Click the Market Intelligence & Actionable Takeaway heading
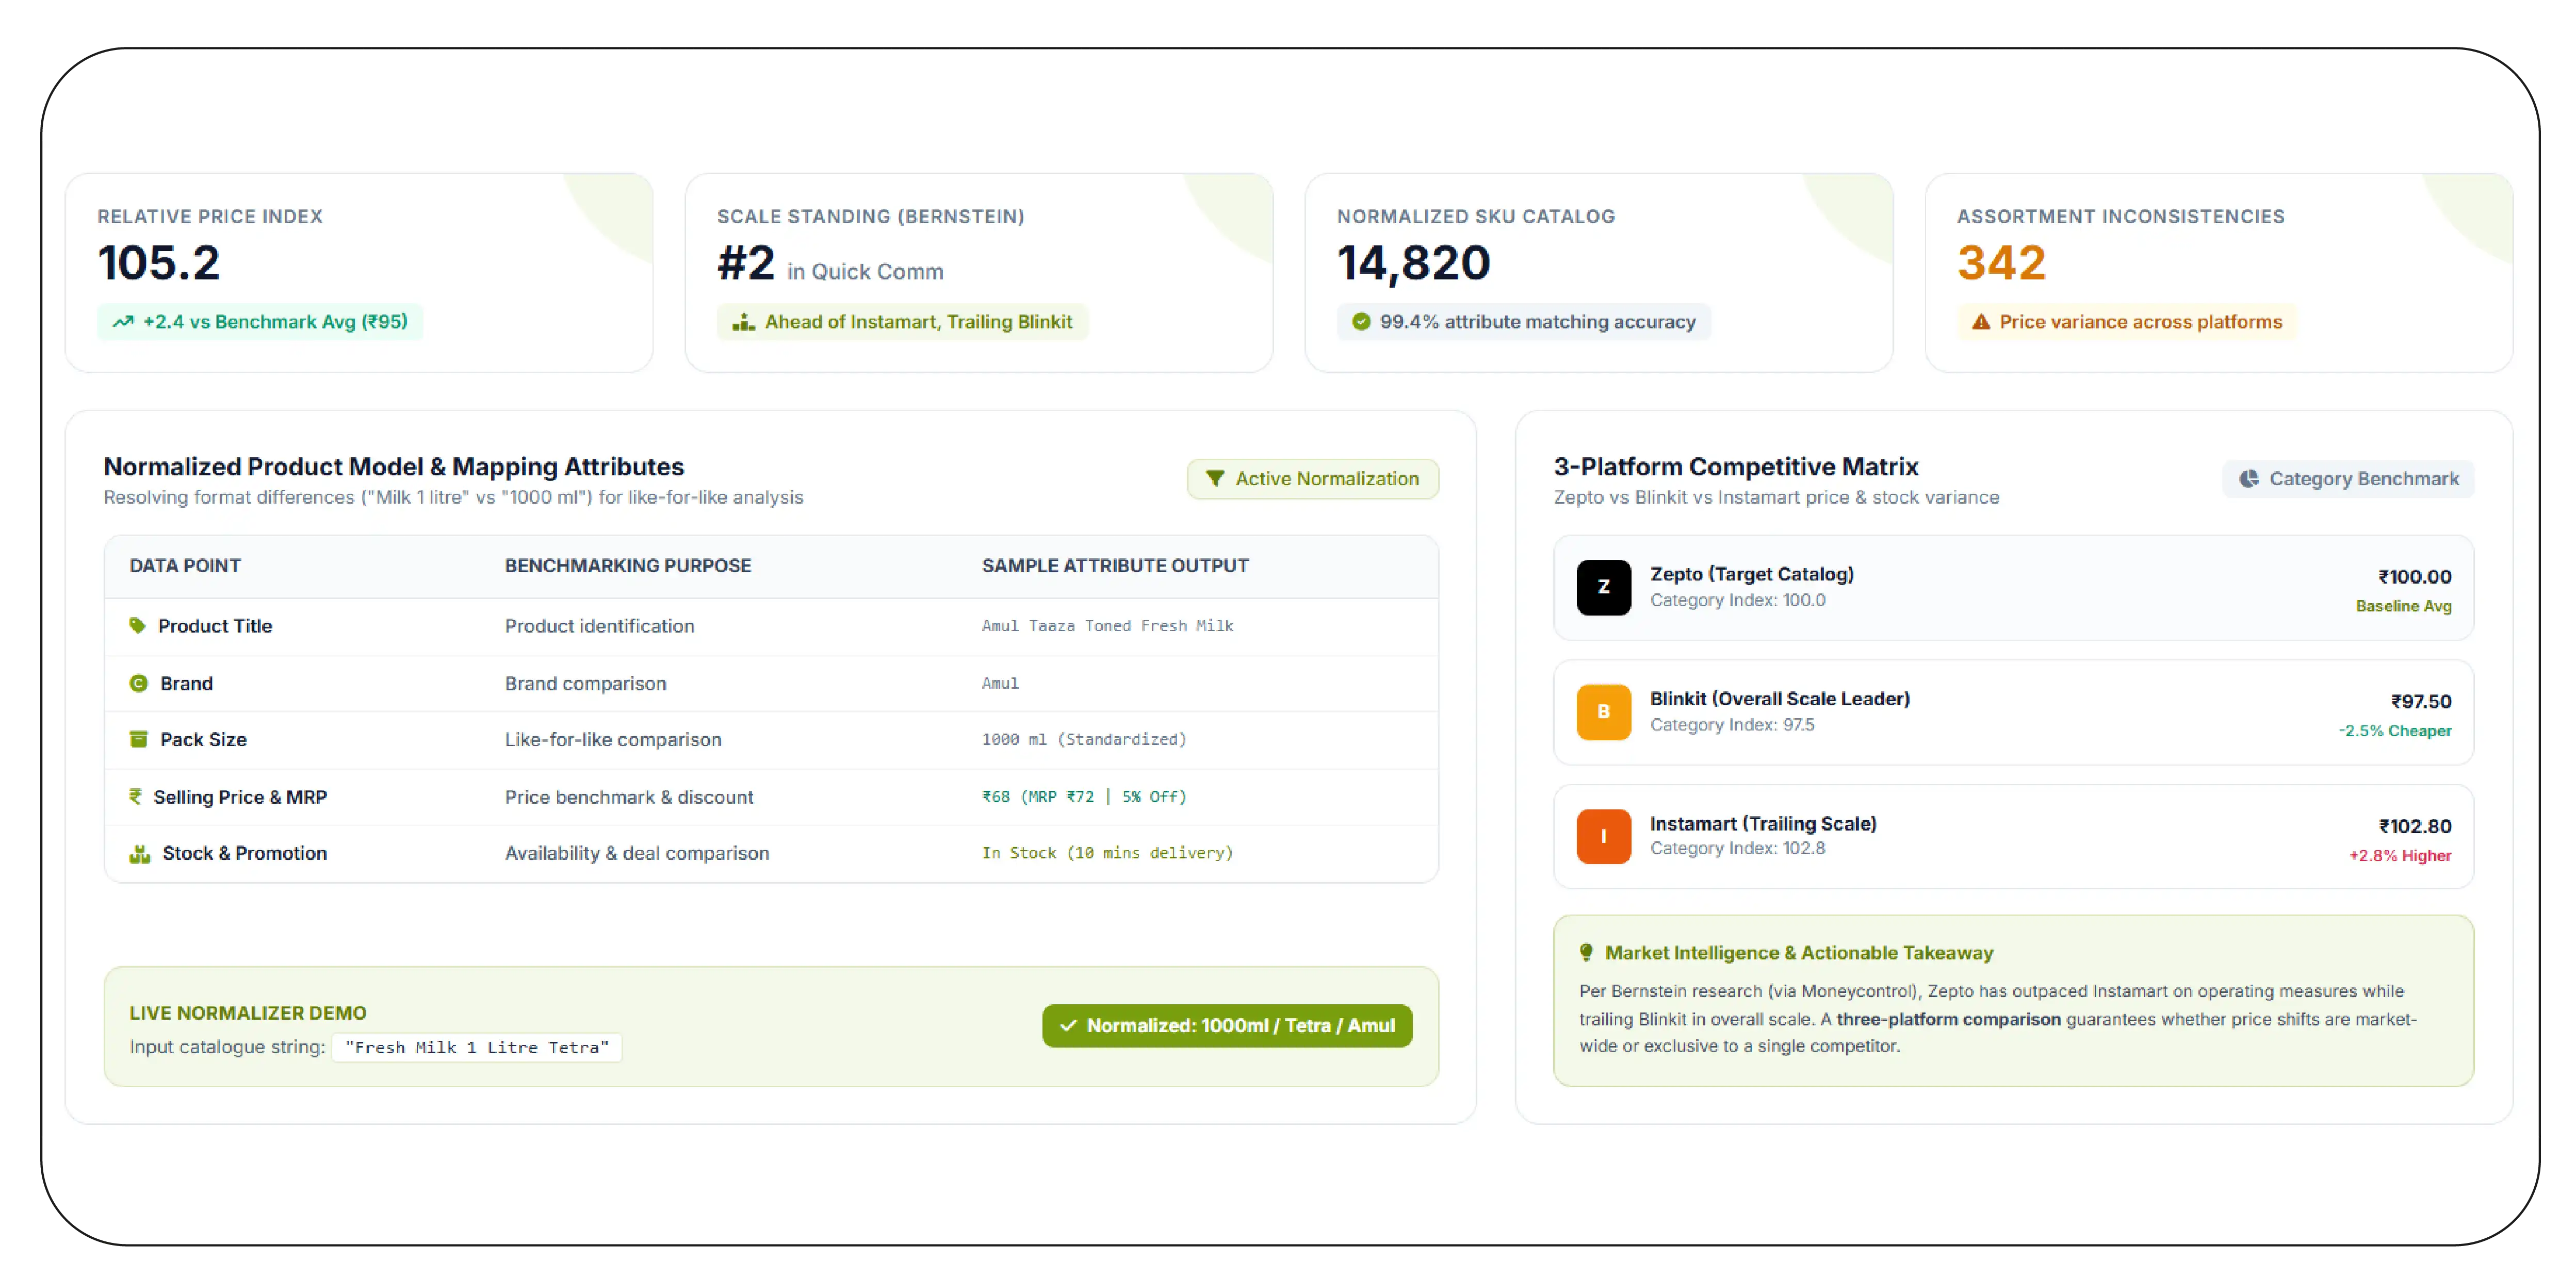Screen dimensions: 2576x1278 1799,952
